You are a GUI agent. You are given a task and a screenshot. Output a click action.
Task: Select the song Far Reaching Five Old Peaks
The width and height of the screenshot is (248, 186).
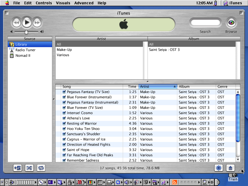pos(145,155)
